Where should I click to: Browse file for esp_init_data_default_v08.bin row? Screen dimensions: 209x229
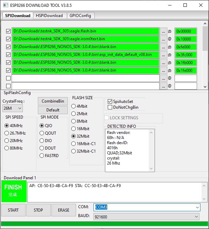pyautogui.click(x=163, y=55)
